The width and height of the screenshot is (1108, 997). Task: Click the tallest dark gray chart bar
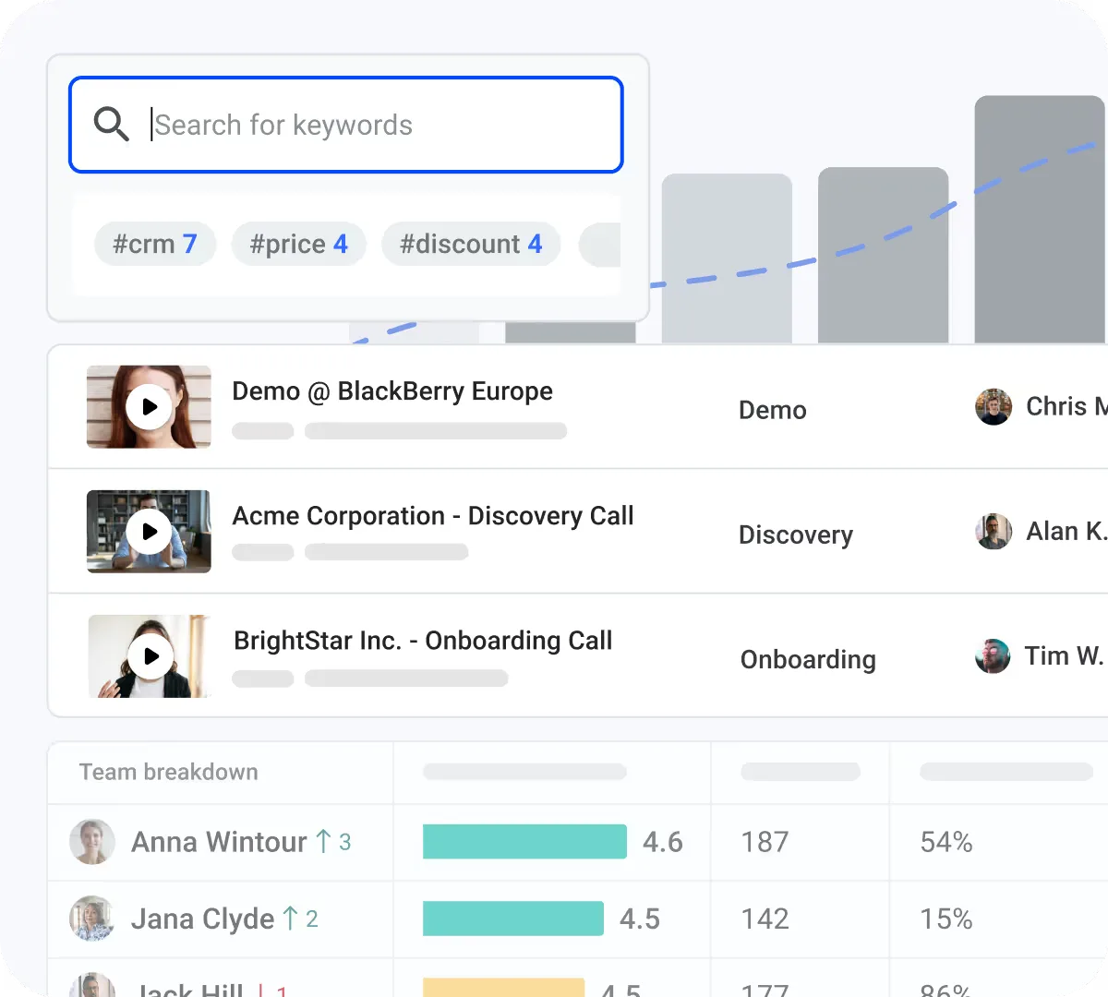(x=1040, y=220)
